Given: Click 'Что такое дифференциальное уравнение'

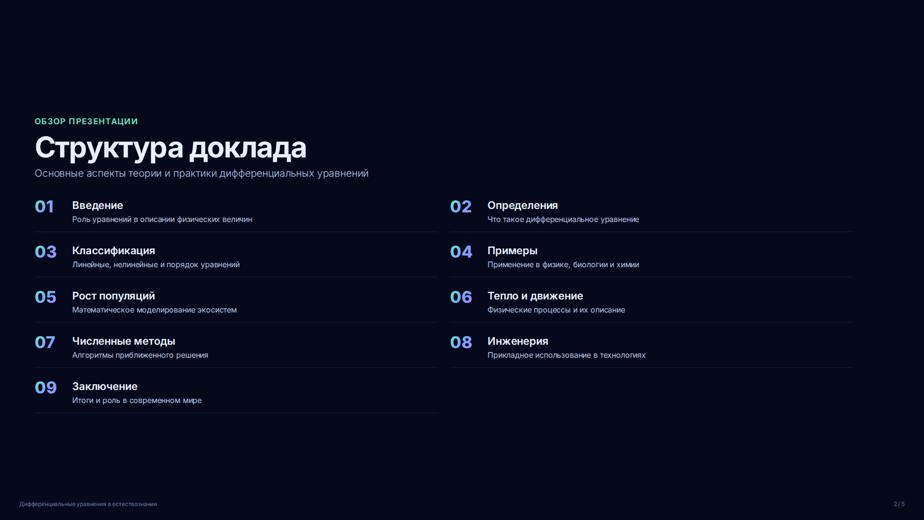Looking at the screenshot, I should (x=563, y=220).
